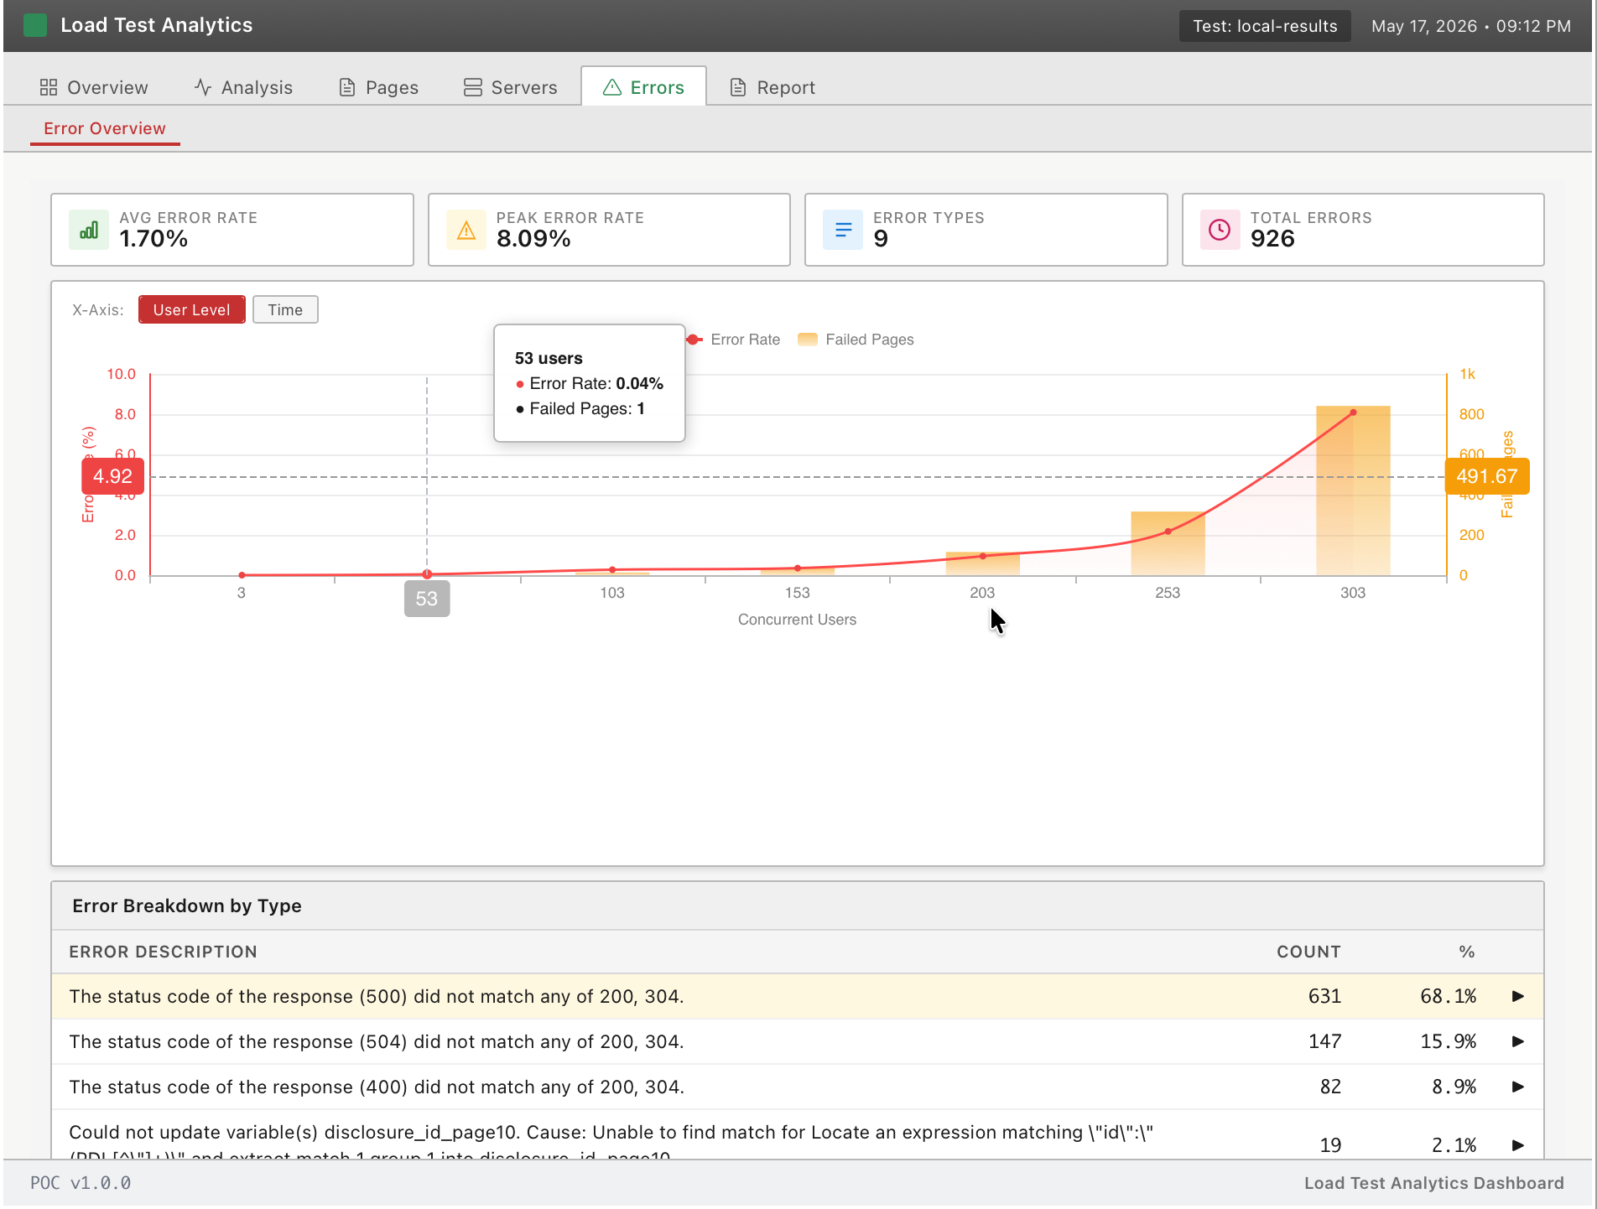The height and width of the screenshot is (1209, 1597).
Task: Click the error rate data point at 3 users
Action: (x=242, y=575)
